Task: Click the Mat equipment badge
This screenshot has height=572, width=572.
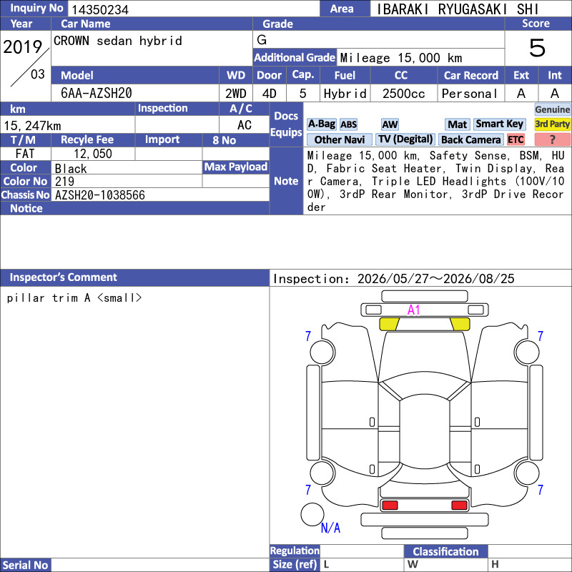Action: point(457,124)
